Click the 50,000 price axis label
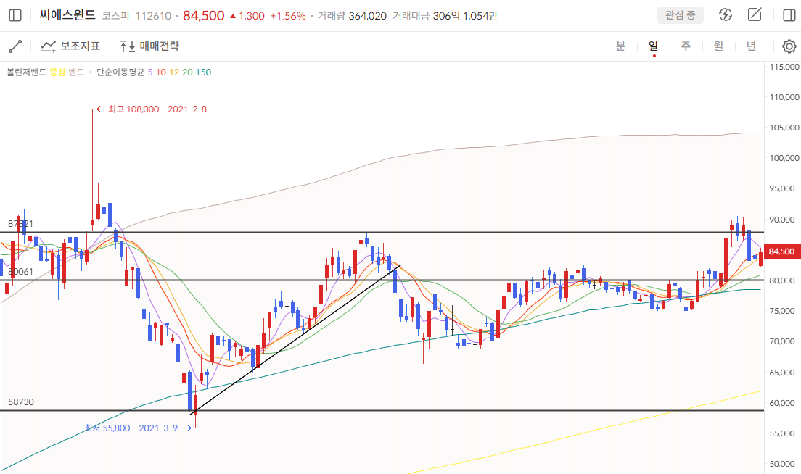 pyautogui.click(x=782, y=464)
